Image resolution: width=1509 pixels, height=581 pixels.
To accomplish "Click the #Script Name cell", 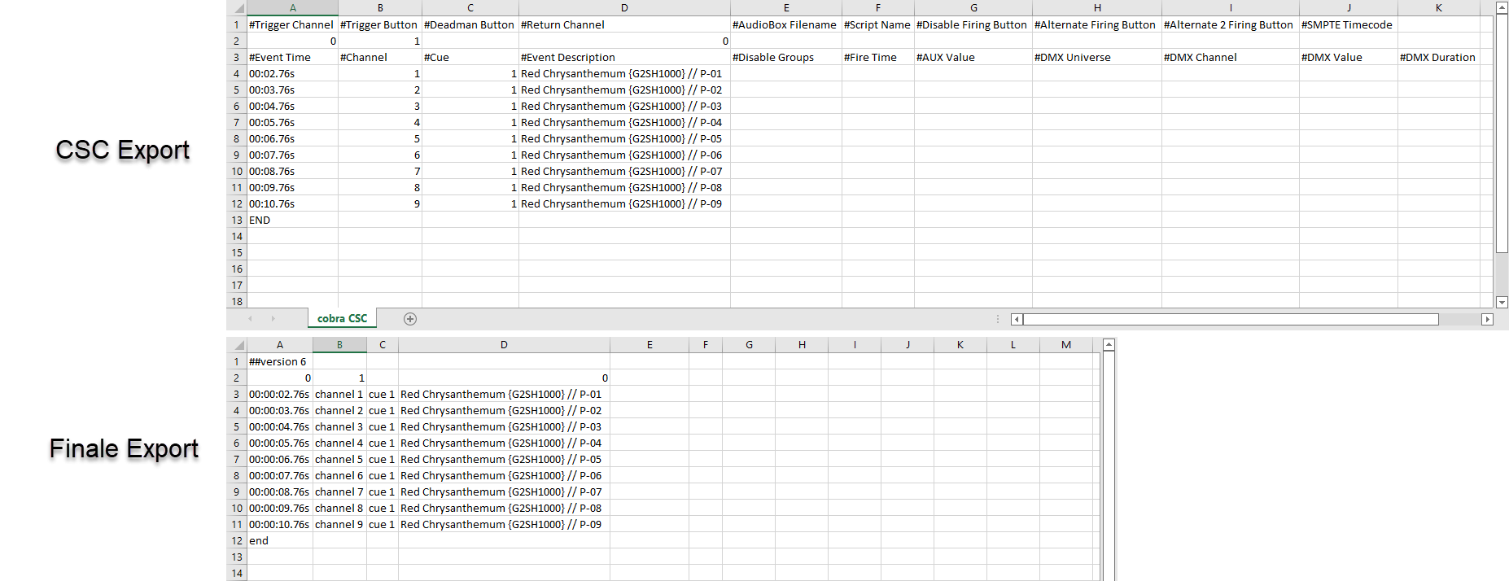I will pyautogui.click(x=878, y=25).
